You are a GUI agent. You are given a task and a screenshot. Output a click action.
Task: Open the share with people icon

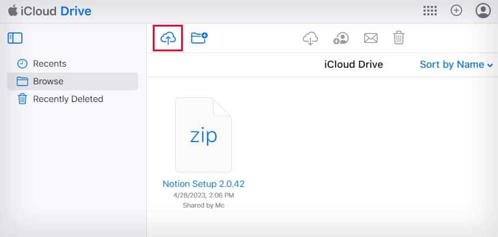pos(341,38)
